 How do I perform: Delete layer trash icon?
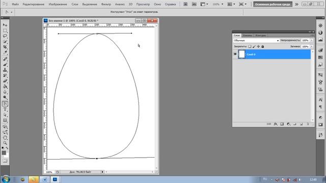click(x=308, y=124)
